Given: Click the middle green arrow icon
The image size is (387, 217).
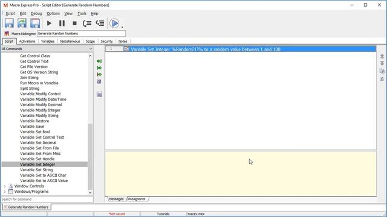Looking at the screenshot, I should point(99,68).
